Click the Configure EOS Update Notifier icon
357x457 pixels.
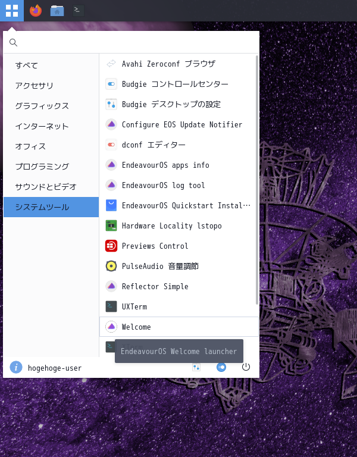tap(111, 124)
